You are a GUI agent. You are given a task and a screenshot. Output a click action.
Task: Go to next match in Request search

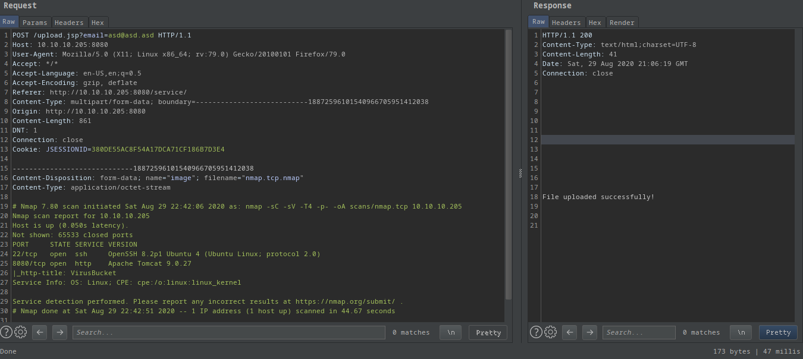pyautogui.click(x=59, y=332)
